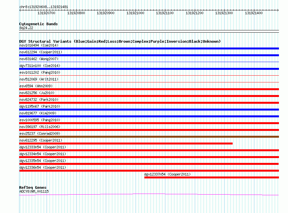Open the esv1000595 (Pang2010) label

40,120
